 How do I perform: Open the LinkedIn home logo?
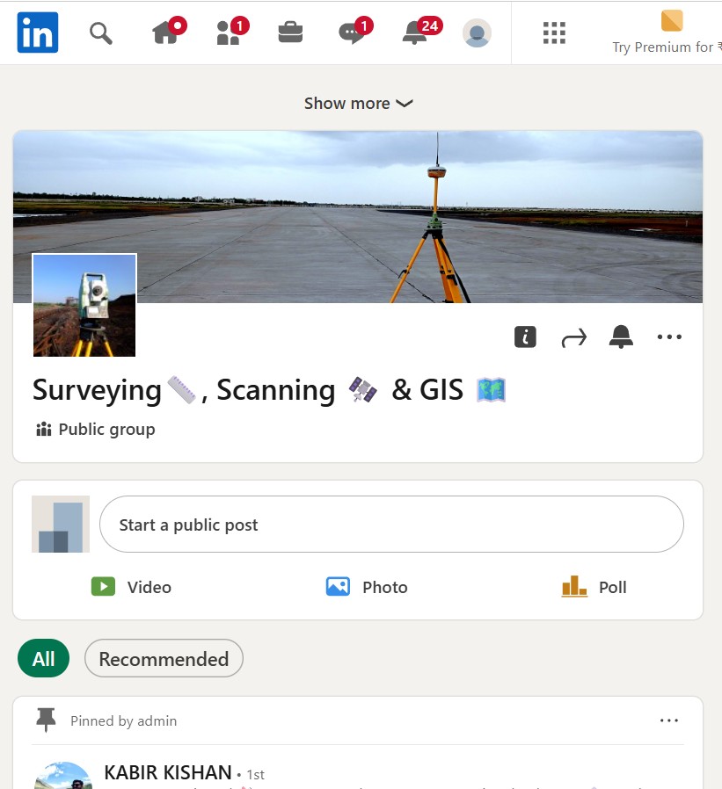[x=38, y=33]
